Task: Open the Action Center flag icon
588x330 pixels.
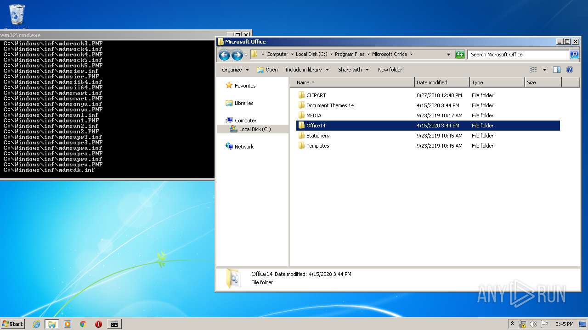Action: [x=544, y=324]
